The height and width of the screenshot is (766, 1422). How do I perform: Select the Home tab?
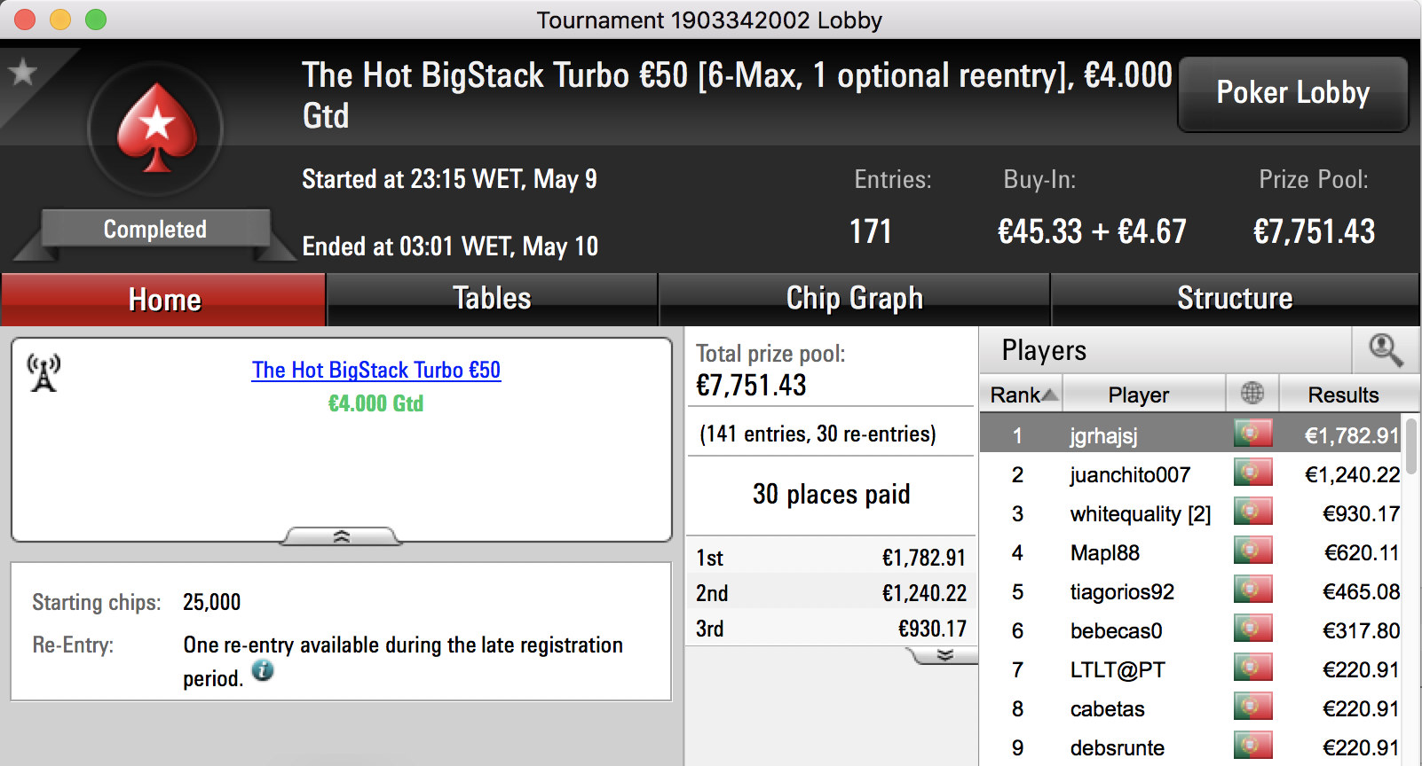[x=164, y=299]
